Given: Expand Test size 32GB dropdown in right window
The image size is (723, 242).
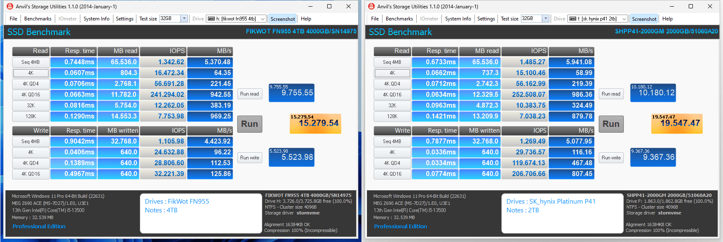Looking at the screenshot, I should tap(546, 18).
